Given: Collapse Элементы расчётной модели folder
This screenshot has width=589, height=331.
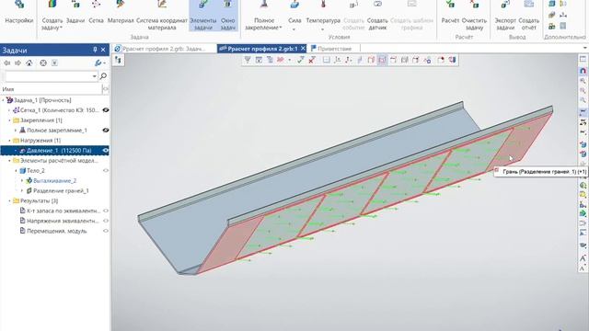Looking at the screenshot, I should click(x=10, y=161).
